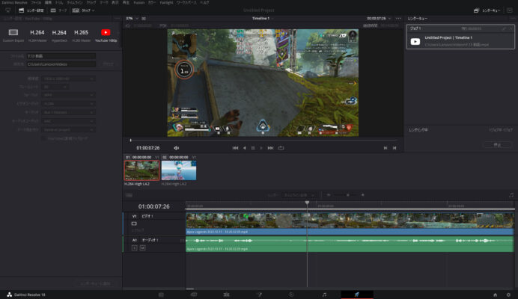Select the Apex Legends audio clip on A1
Viewport: 518px width, 299px height.
point(350,244)
